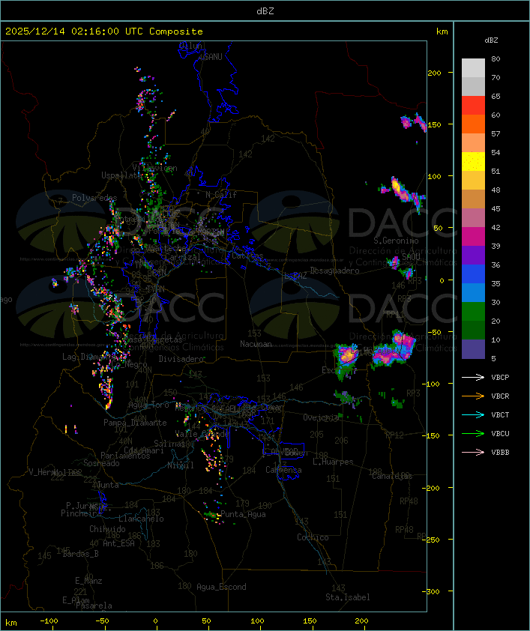Click the S.Geronimo place label

(396, 241)
